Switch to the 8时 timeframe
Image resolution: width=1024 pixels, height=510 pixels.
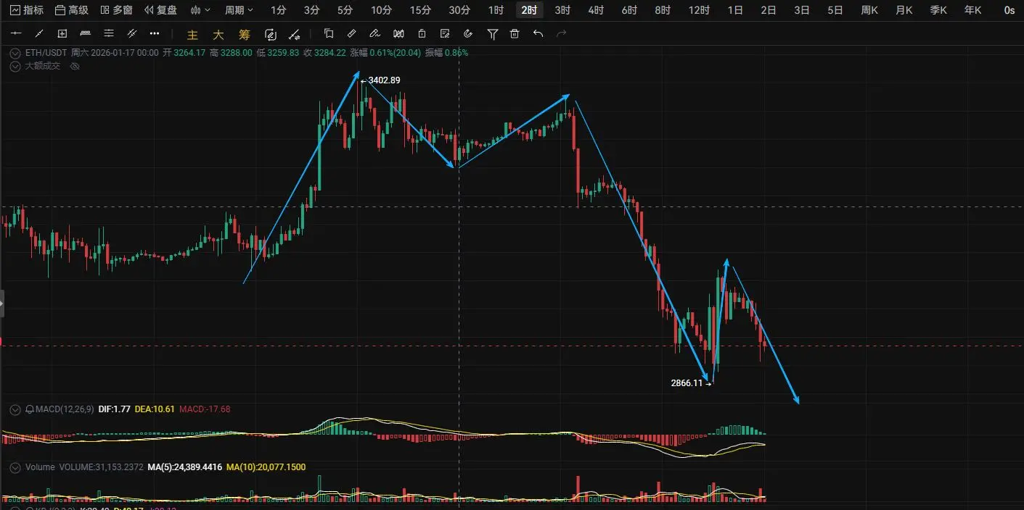pos(663,10)
